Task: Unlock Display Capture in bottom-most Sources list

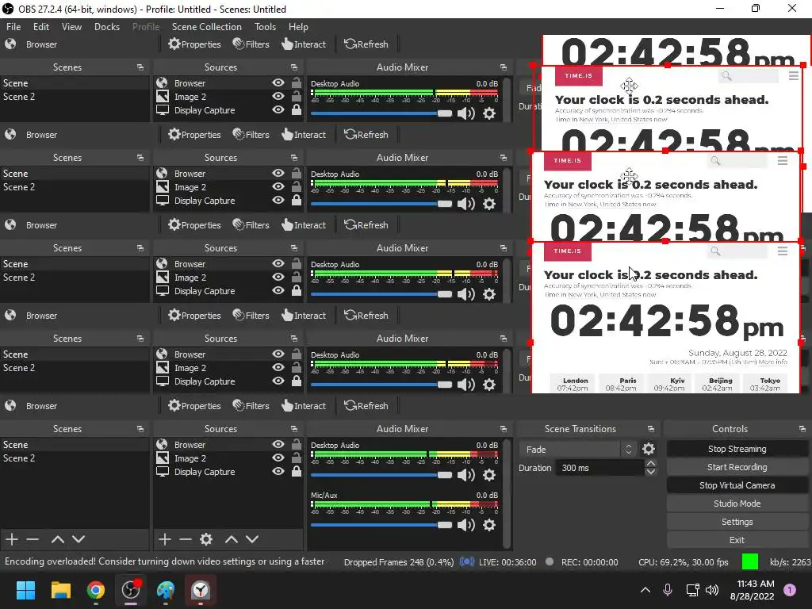Action: pos(297,471)
